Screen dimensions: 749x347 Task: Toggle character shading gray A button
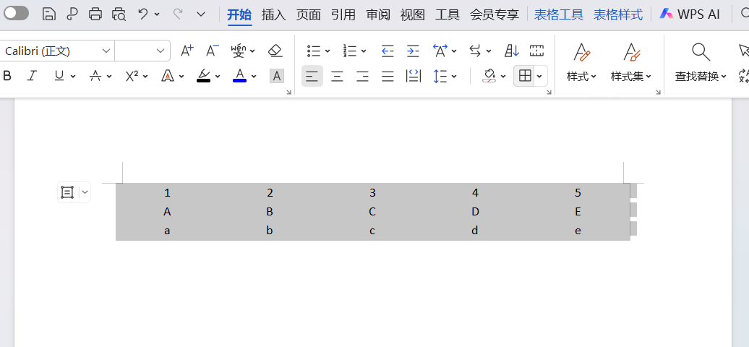tap(277, 75)
